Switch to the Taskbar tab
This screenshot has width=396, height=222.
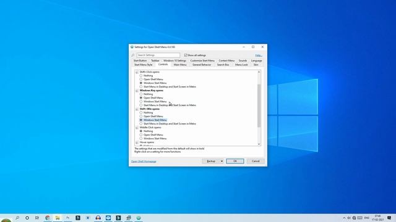click(x=155, y=60)
